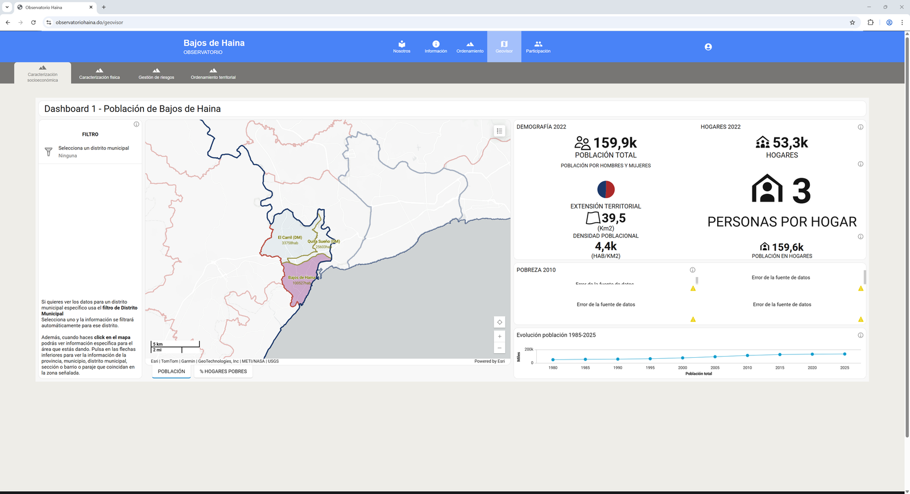Open the user account icon

point(708,47)
